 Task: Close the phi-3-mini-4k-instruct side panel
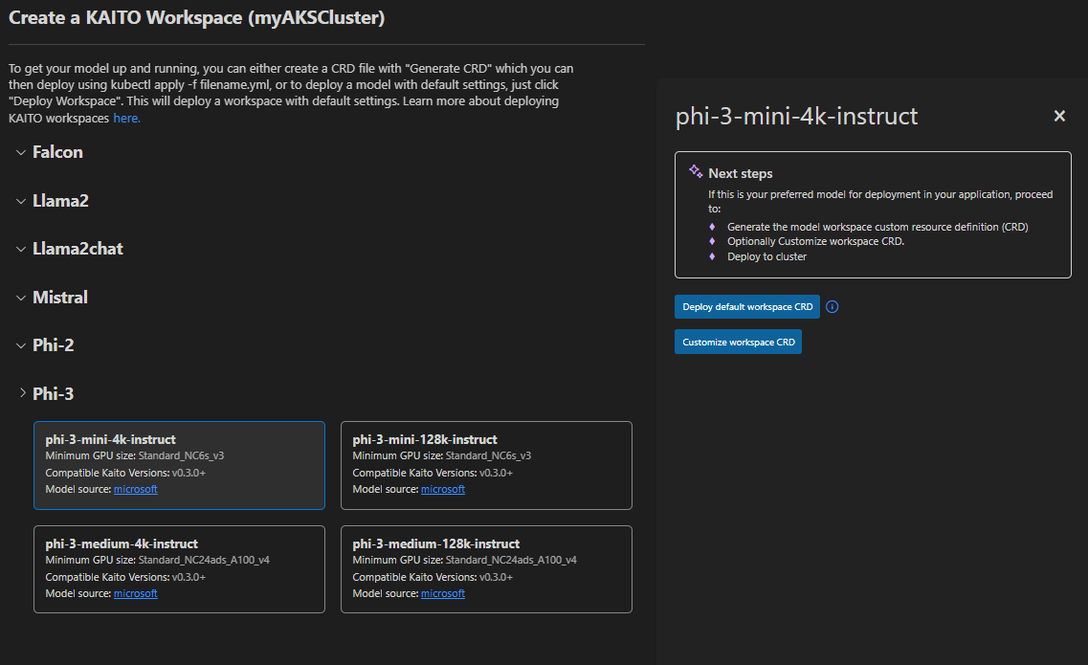coord(1059,116)
